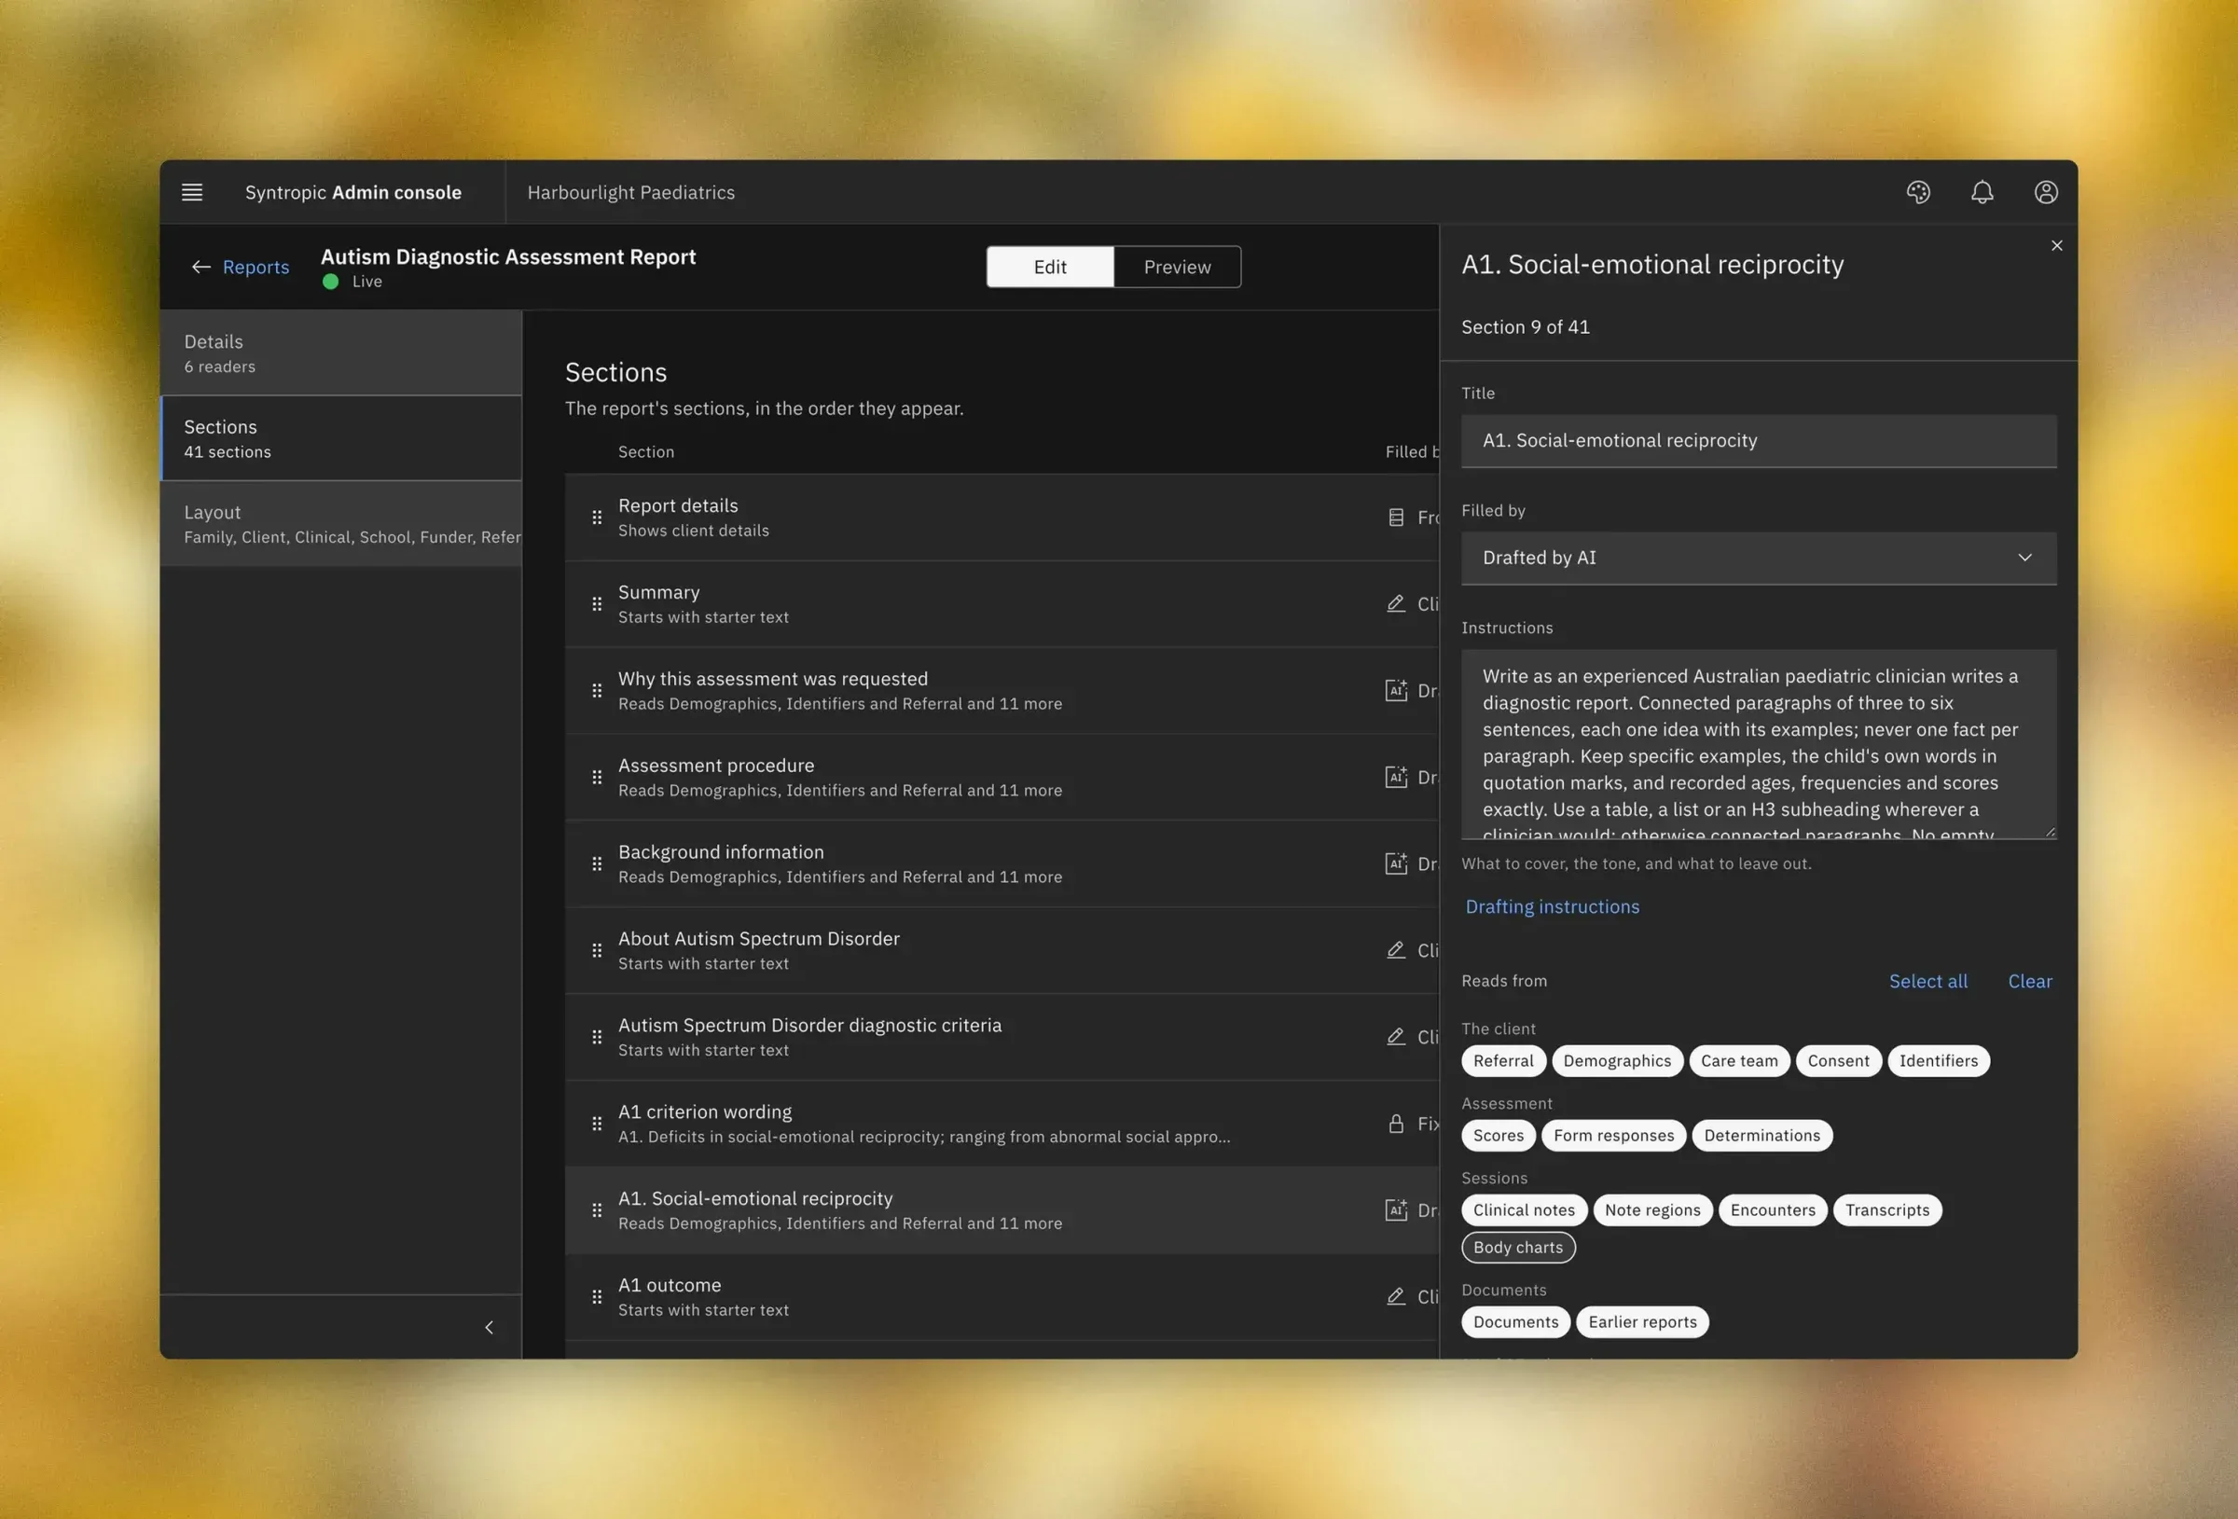
Task: Close the A1 Social-emotional reciprocity panel
Action: pyautogui.click(x=2056, y=245)
